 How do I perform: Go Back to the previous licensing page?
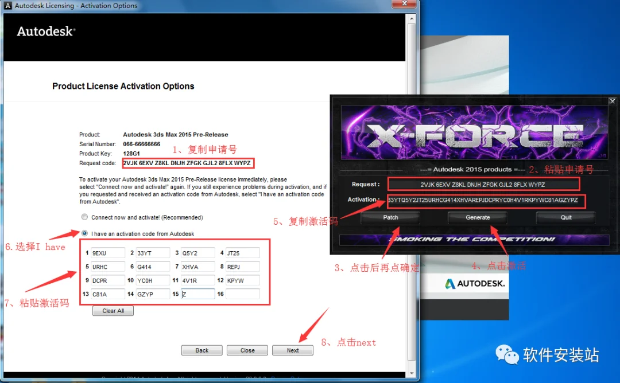click(201, 350)
